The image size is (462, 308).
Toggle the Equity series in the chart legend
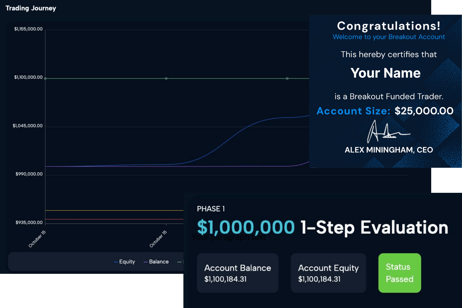pos(125,262)
